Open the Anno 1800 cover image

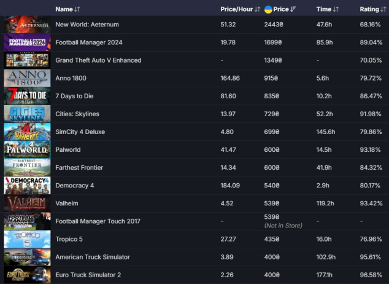pyautogui.click(x=27, y=78)
